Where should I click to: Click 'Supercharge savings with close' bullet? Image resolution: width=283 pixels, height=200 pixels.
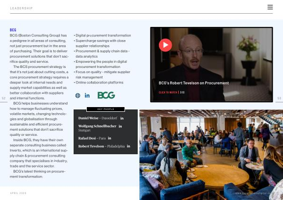click(100, 41)
